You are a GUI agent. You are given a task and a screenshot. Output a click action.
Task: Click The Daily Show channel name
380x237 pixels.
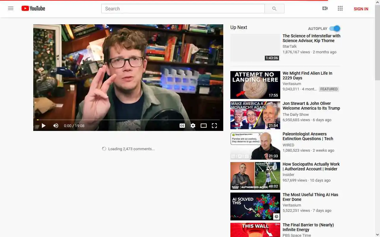pyautogui.click(x=296, y=114)
